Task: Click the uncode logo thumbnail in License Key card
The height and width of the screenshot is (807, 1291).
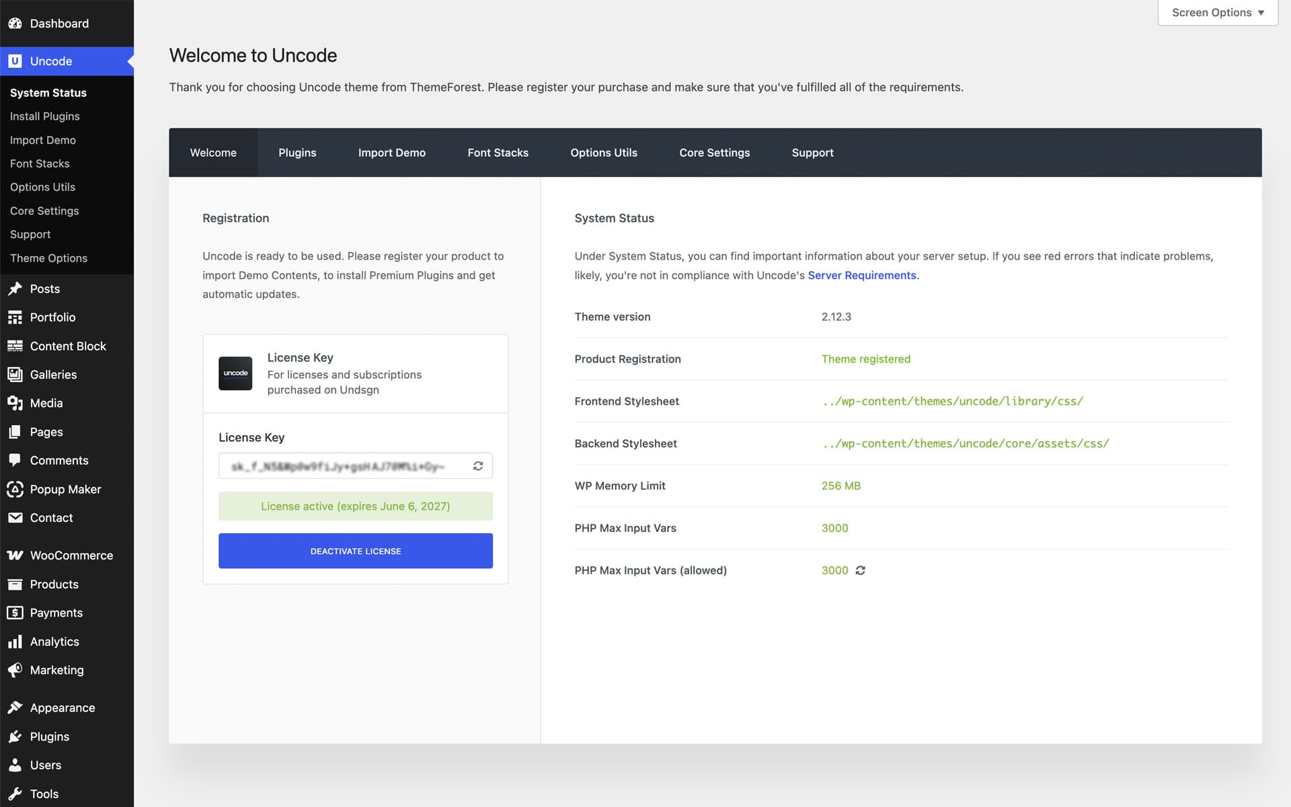Action: pyautogui.click(x=235, y=373)
